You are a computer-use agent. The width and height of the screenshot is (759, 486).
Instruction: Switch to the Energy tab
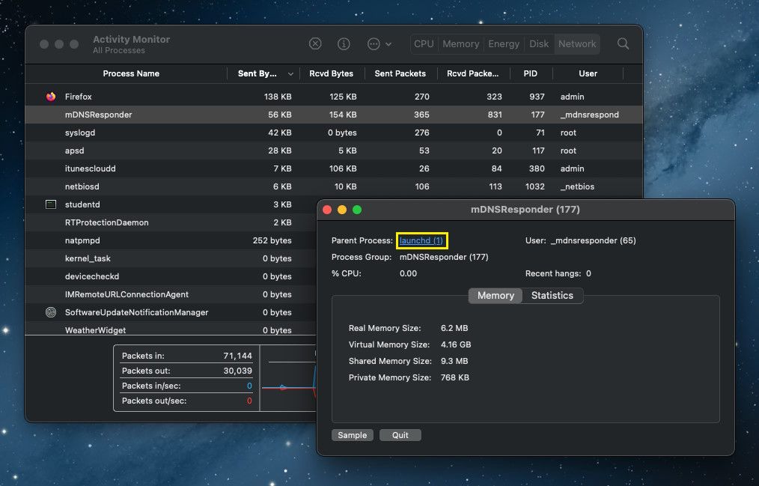click(503, 43)
